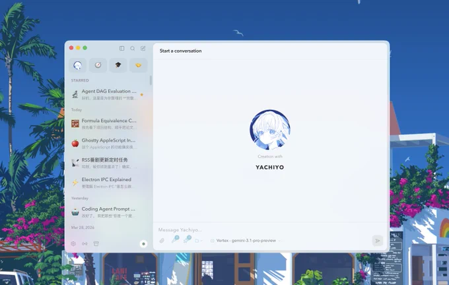Screen dimensions: 449x285
Task: Select the handshake persona tab
Action: (138, 65)
